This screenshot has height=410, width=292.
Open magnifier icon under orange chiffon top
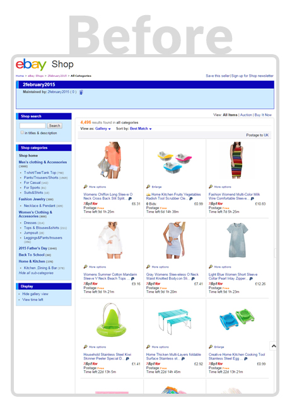[x=85, y=186]
